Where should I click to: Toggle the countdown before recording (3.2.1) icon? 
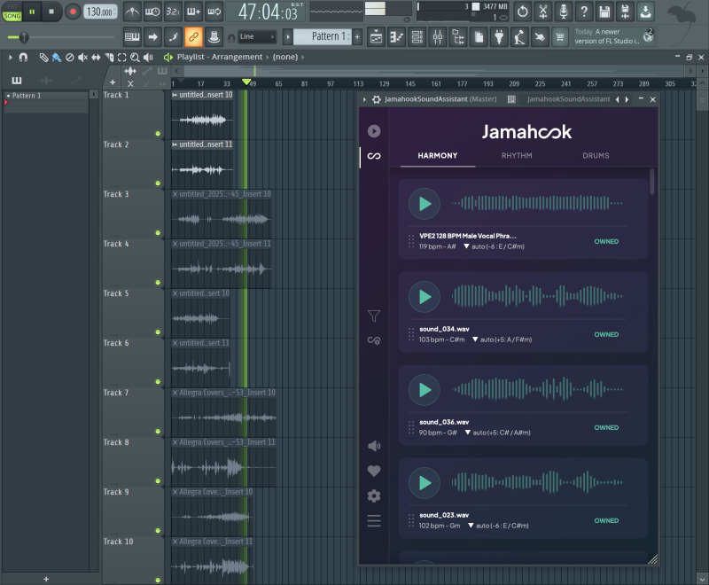173,12
